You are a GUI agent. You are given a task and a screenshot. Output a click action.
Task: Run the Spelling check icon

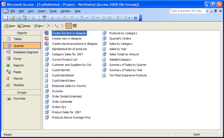point(44,18)
